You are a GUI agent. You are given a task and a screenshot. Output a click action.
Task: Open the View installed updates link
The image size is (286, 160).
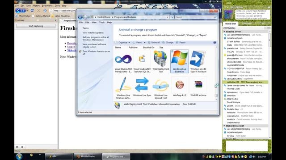93,32
